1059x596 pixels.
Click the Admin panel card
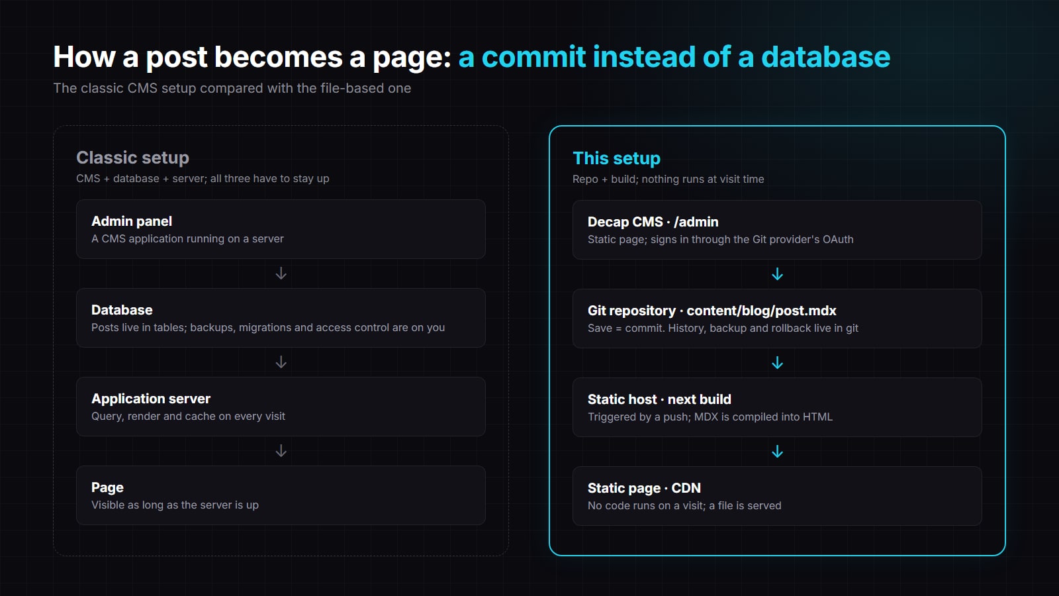tap(281, 229)
